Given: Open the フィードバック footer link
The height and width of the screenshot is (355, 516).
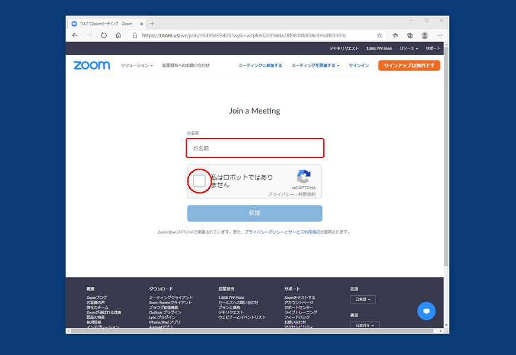Looking at the screenshot, I should (297, 317).
